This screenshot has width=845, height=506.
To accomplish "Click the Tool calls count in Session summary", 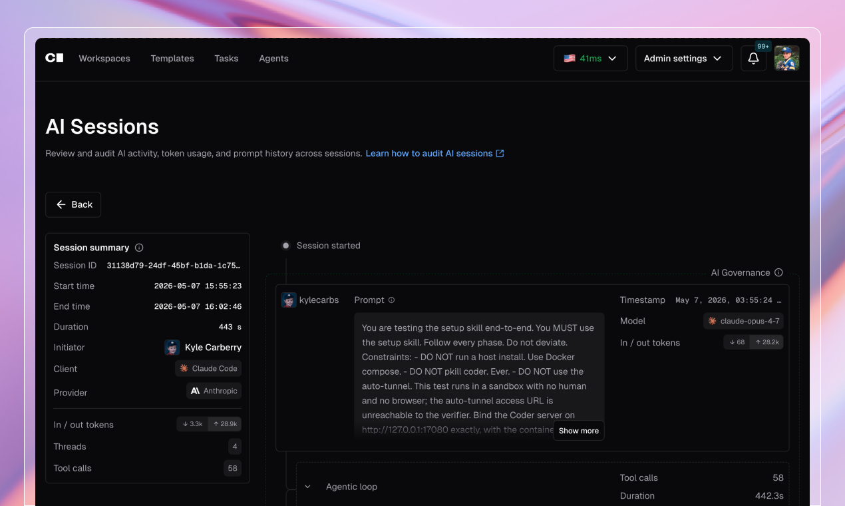I will point(232,468).
